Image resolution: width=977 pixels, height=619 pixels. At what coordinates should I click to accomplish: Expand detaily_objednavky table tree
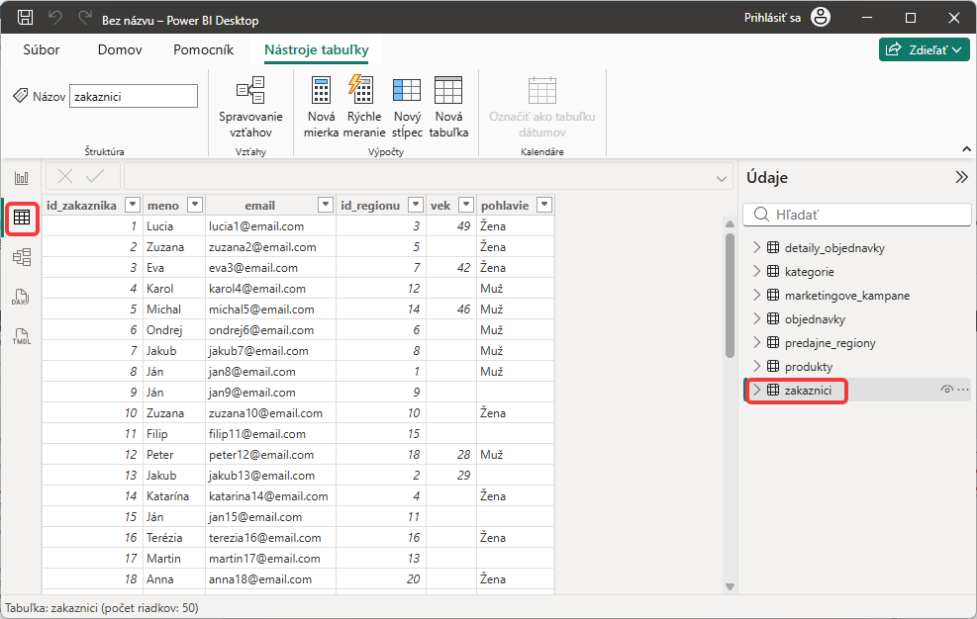click(756, 247)
